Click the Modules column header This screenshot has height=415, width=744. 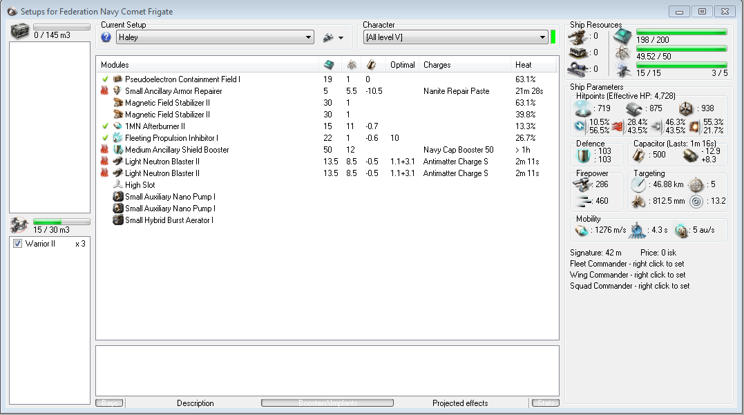[x=208, y=64]
